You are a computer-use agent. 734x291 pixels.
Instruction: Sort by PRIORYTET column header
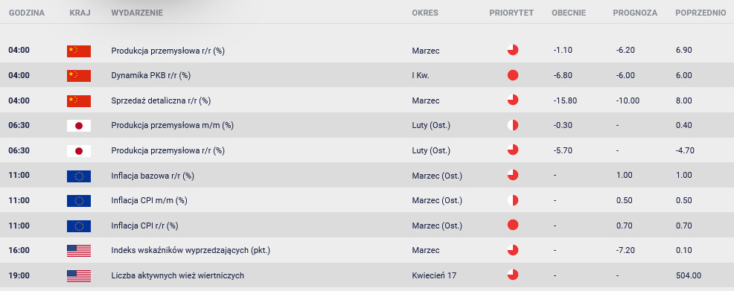(511, 13)
